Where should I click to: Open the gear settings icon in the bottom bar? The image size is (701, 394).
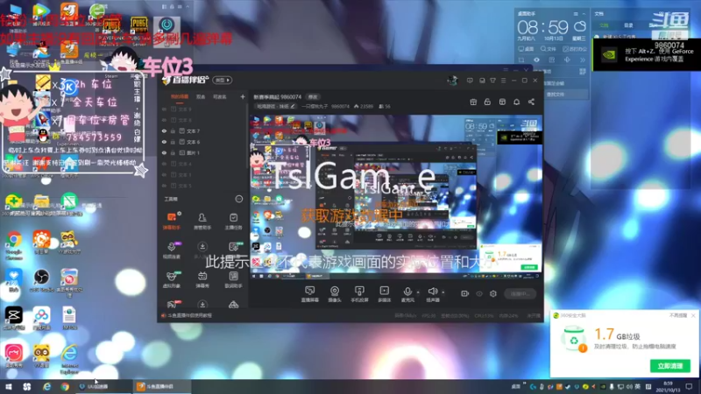click(x=493, y=293)
